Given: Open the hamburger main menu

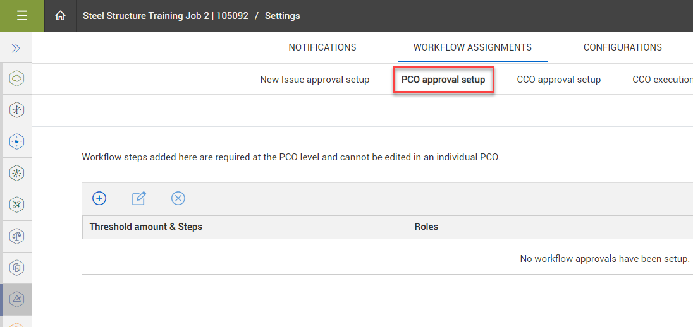Looking at the screenshot, I should click(x=22, y=16).
